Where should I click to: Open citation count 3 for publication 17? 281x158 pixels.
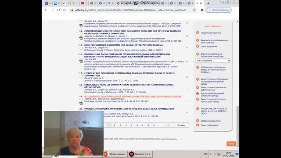tap(187, 77)
